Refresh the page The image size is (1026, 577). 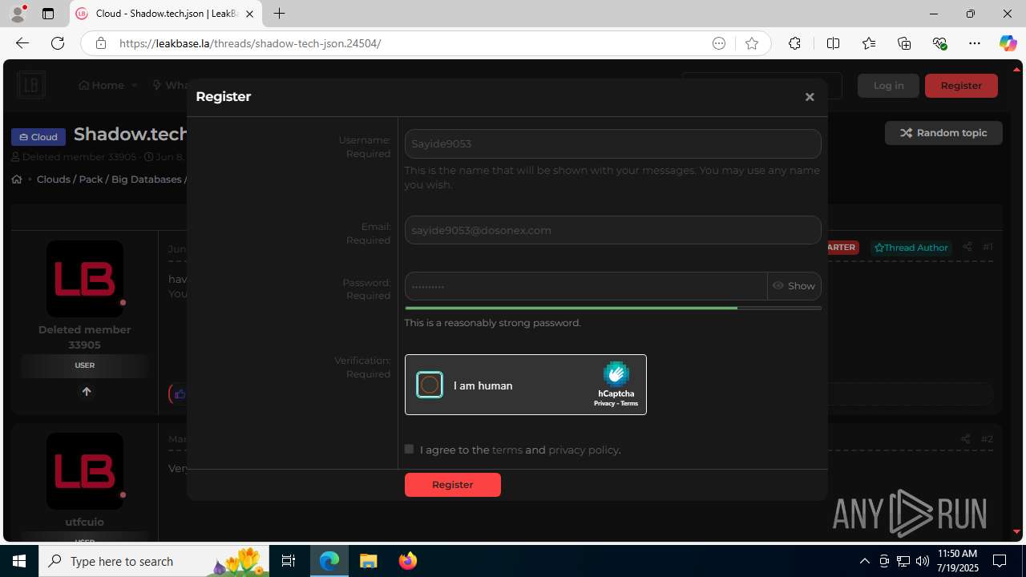[58, 43]
